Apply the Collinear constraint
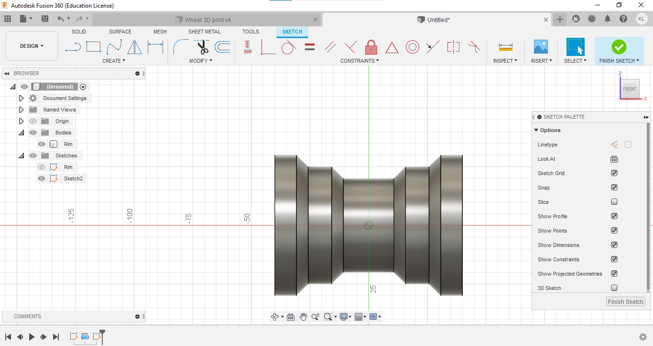The width and height of the screenshot is (653, 346). click(x=433, y=47)
